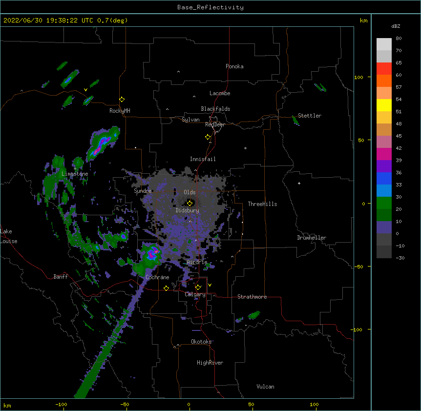Click the Banff town label

click(61, 277)
